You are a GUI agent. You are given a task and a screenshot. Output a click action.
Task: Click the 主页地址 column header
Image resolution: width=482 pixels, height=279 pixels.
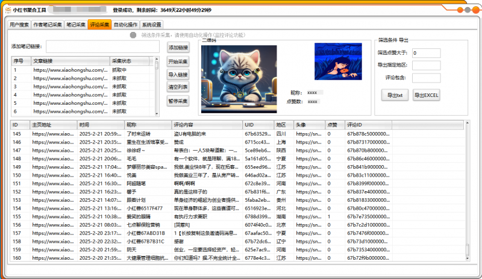point(53,125)
